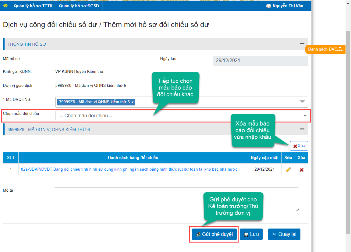Click the Xoá button above the table

299,146
